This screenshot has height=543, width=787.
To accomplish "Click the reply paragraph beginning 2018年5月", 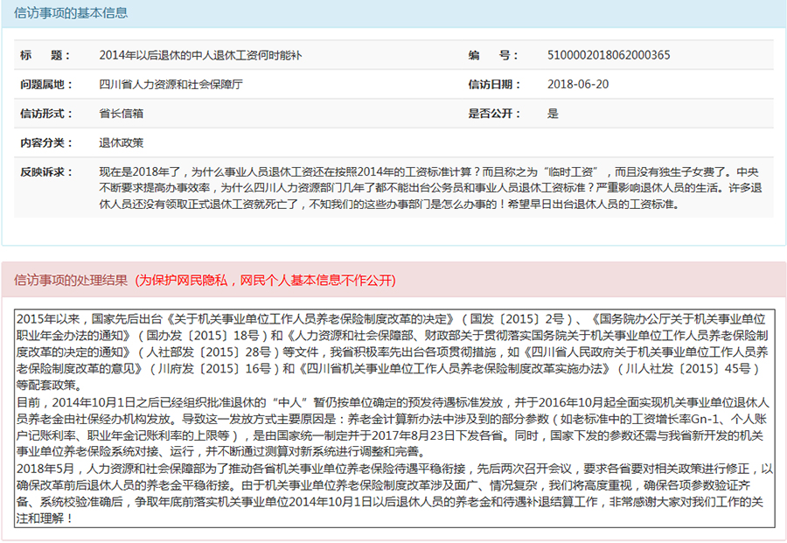I will coord(393,493).
